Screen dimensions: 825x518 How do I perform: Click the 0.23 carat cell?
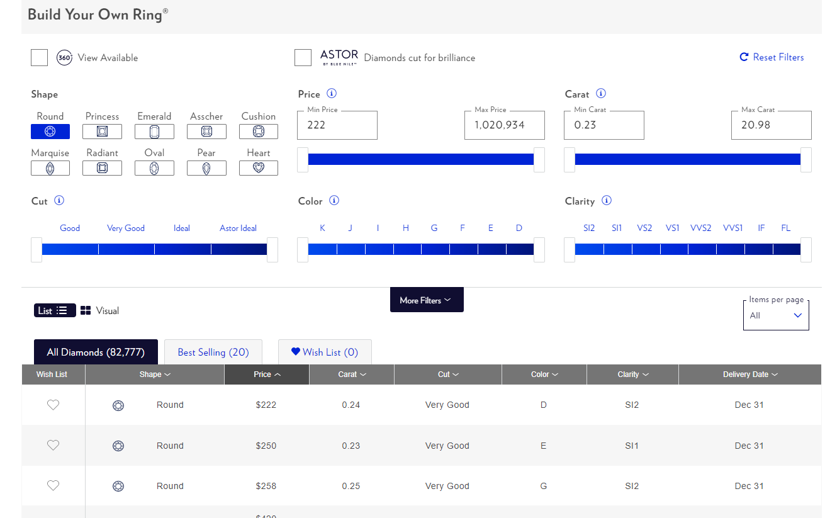(351, 446)
